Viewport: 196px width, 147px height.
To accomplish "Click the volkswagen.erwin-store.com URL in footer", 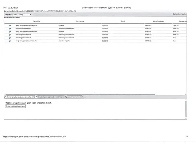I will tap(34, 137).
